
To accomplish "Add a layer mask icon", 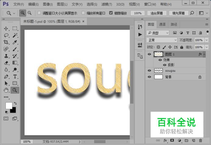I will tap(172, 140).
